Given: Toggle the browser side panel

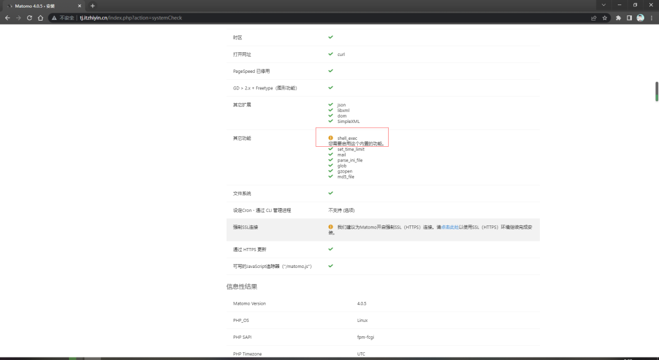Looking at the screenshot, I should pyautogui.click(x=629, y=18).
